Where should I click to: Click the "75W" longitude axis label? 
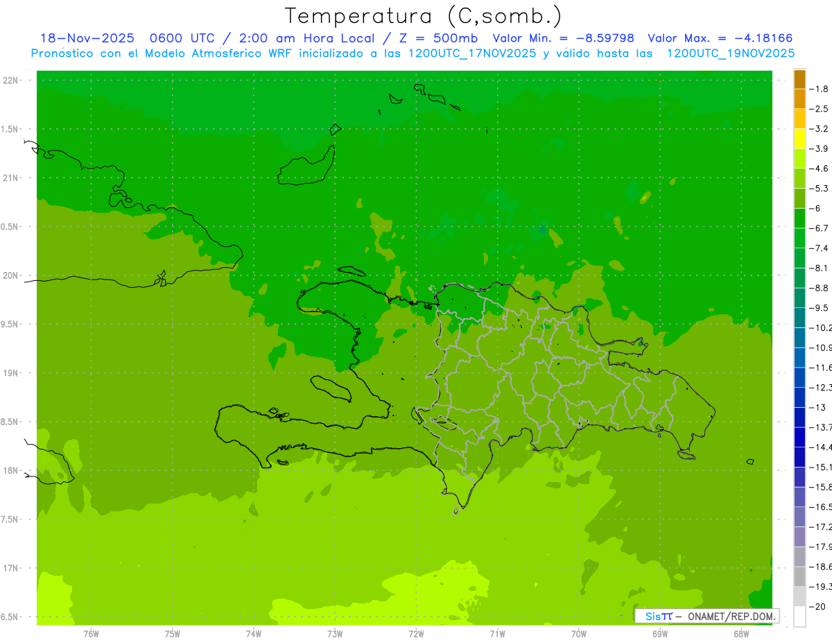pyautogui.click(x=172, y=634)
